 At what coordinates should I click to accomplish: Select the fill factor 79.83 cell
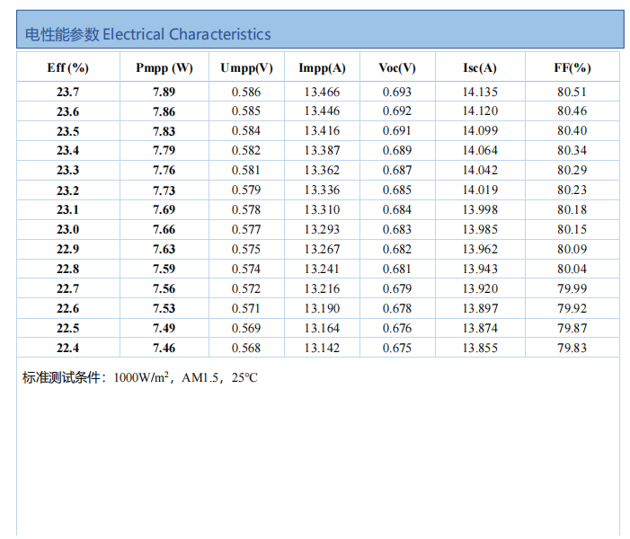coord(572,348)
